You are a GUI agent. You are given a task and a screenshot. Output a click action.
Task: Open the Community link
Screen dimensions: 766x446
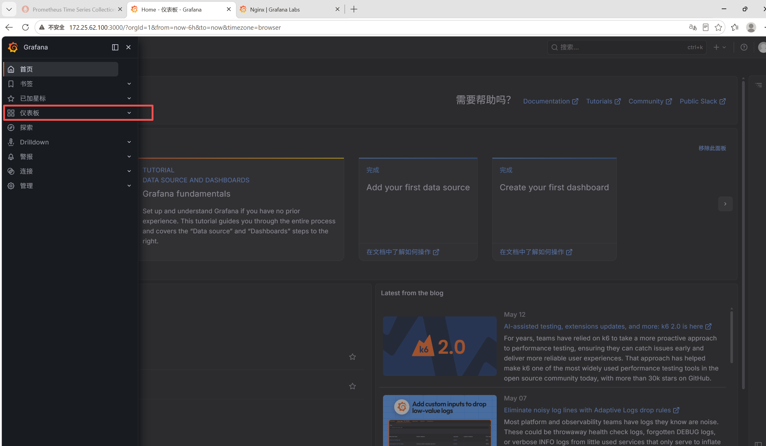(x=650, y=101)
